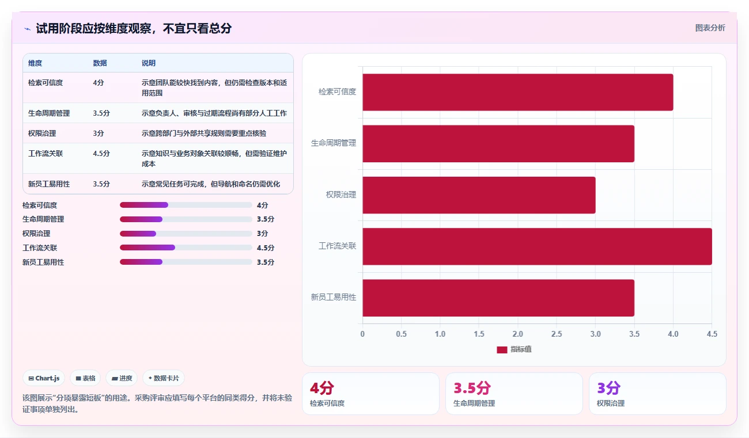Click the 4.5分 value beside 工作流关联 progress
This screenshot has height=438, width=749.
click(266, 248)
